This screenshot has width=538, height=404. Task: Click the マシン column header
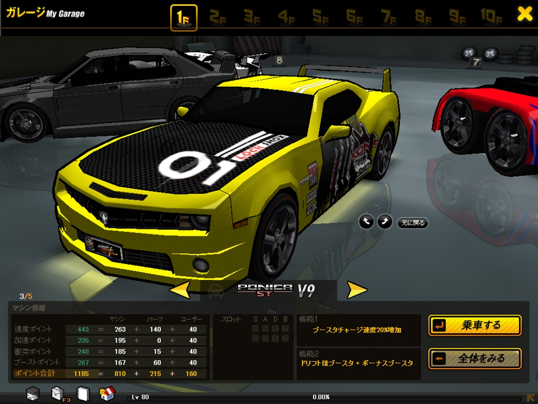pos(117,319)
